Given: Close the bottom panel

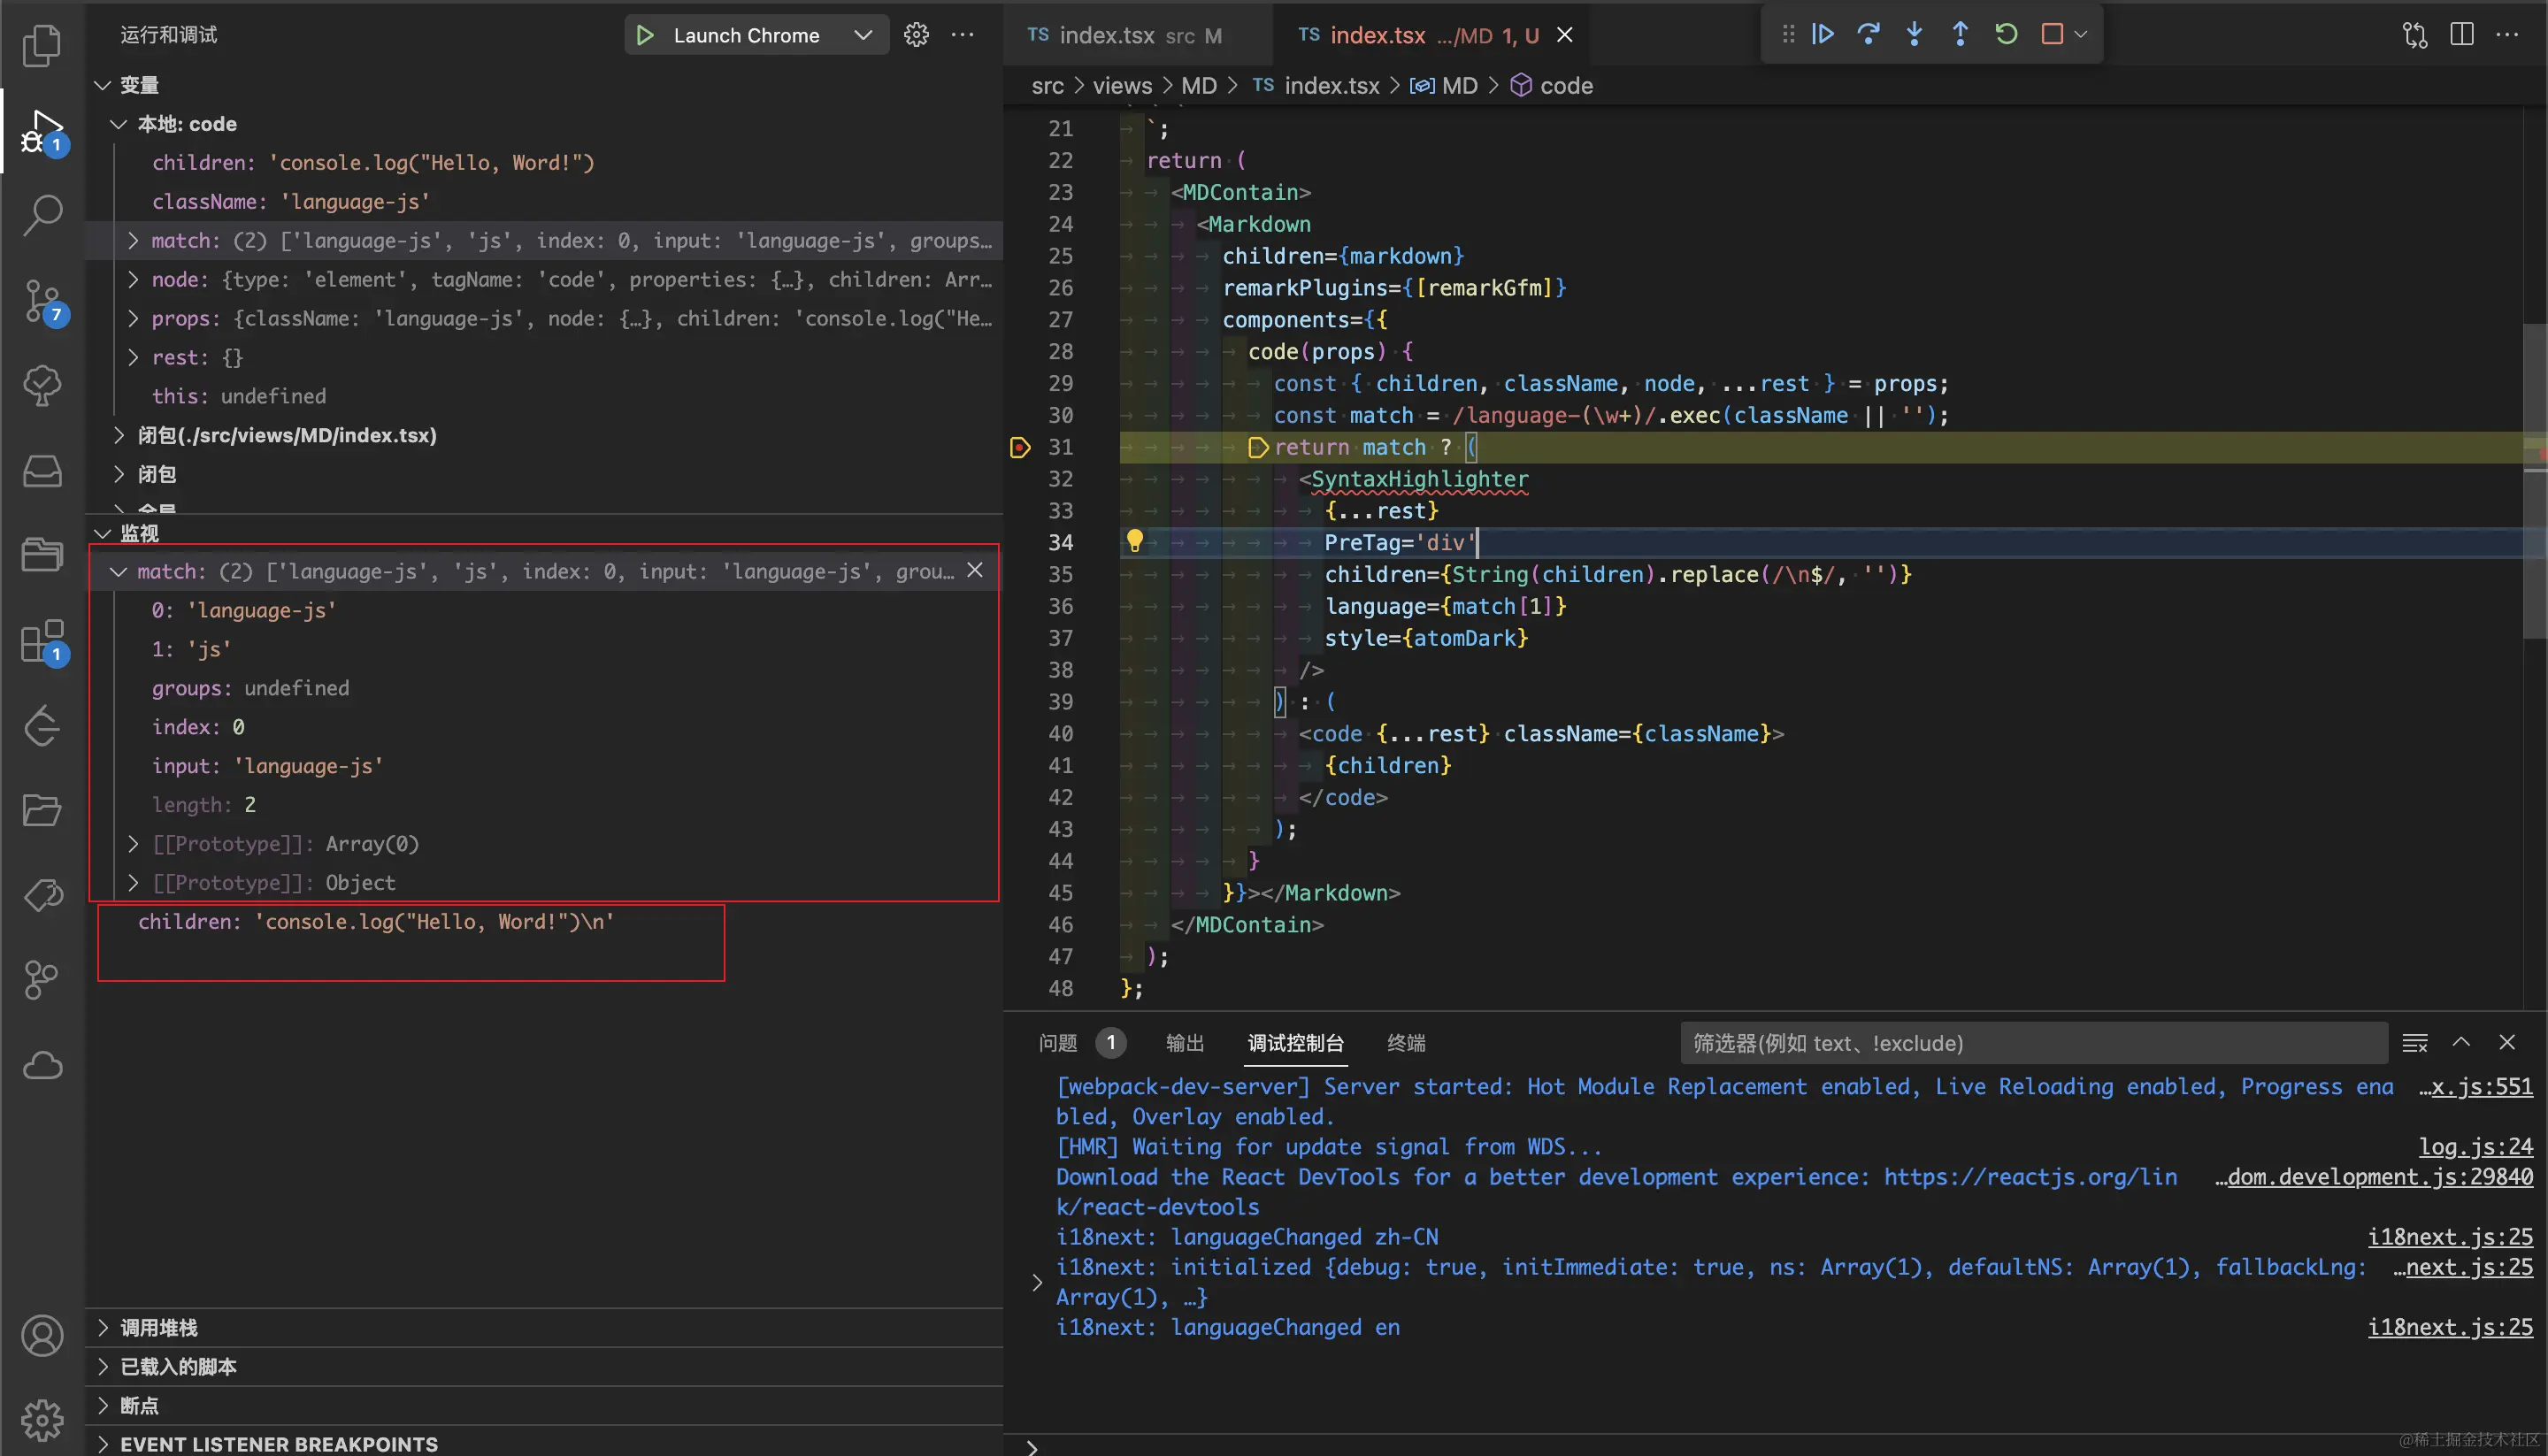Looking at the screenshot, I should (x=2507, y=1042).
